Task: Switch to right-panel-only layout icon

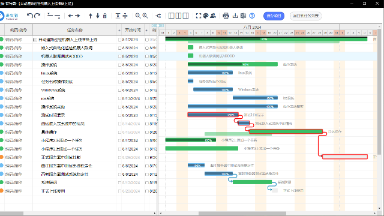Action: 185,16
